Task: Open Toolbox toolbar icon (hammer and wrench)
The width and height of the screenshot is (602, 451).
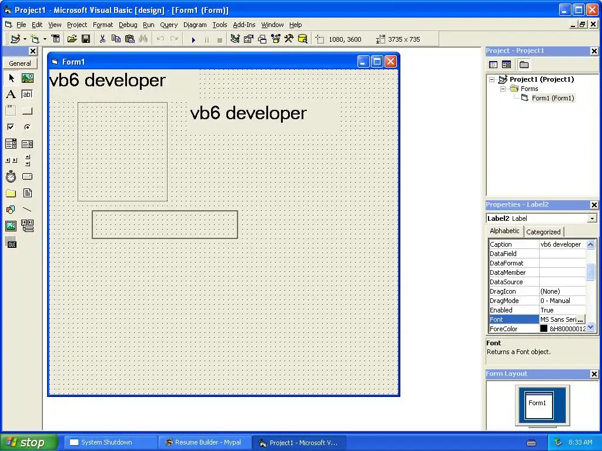Action: point(289,39)
